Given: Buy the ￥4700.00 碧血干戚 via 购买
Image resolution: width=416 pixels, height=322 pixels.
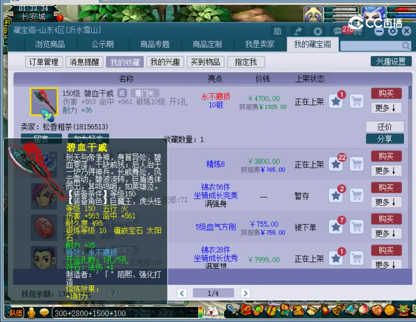Looking at the screenshot, I should pos(386,93).
